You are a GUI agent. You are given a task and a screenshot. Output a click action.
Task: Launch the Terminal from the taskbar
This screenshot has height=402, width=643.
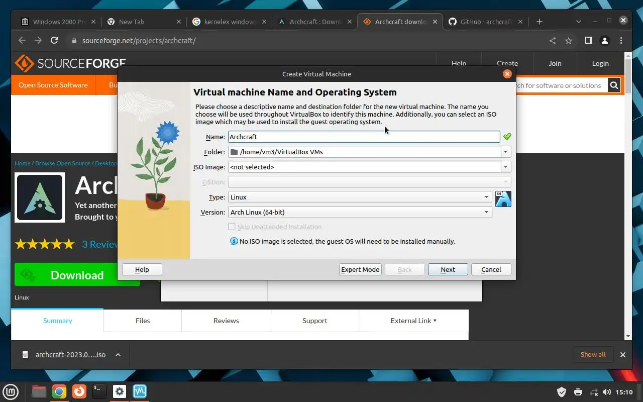[99, 391]
